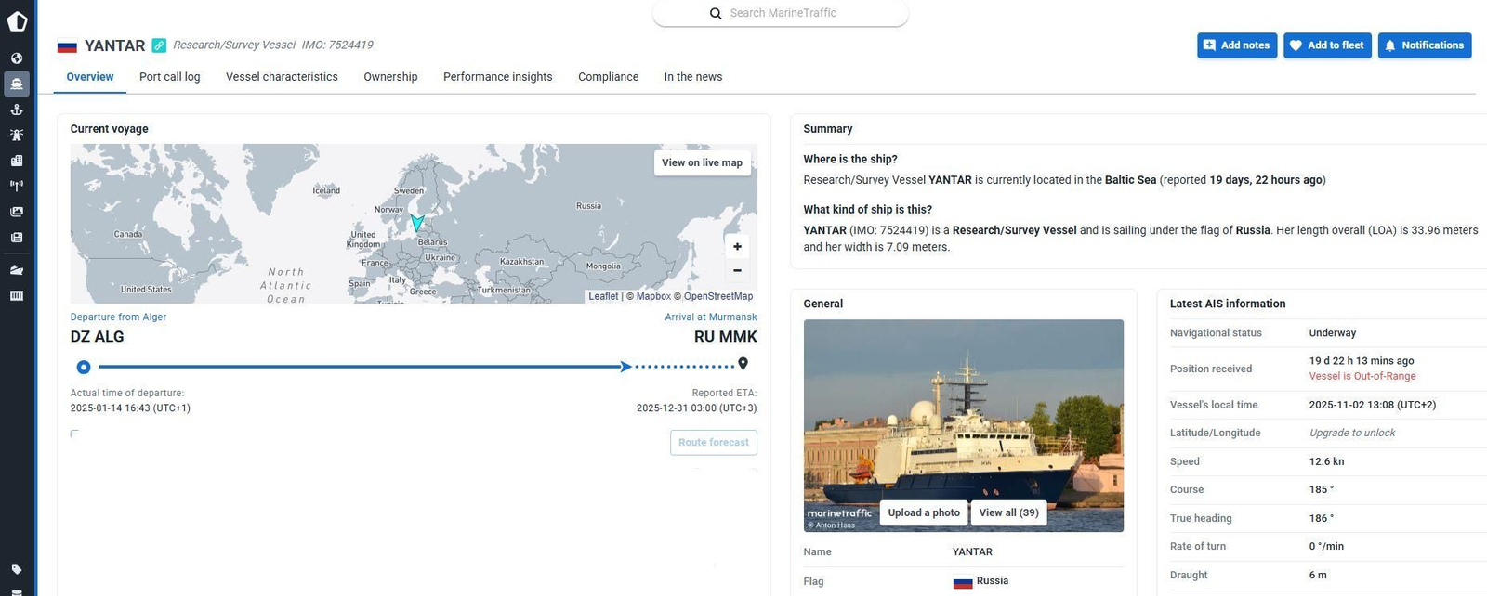Open the cargo ship sidebar icon
This screenshot has height=596, width=1487.
coord(17,270)
